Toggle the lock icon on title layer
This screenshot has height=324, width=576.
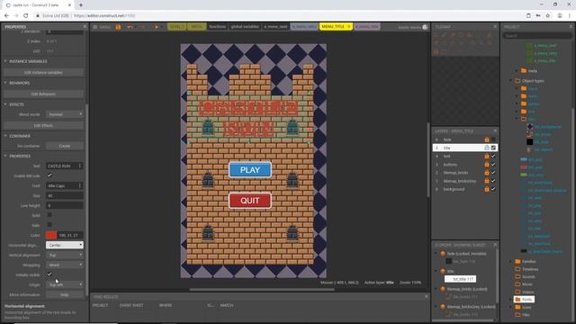pos(486,148)
